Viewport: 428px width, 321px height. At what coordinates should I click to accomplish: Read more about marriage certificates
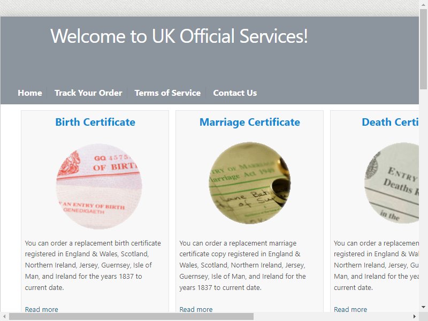coord(196,309)
